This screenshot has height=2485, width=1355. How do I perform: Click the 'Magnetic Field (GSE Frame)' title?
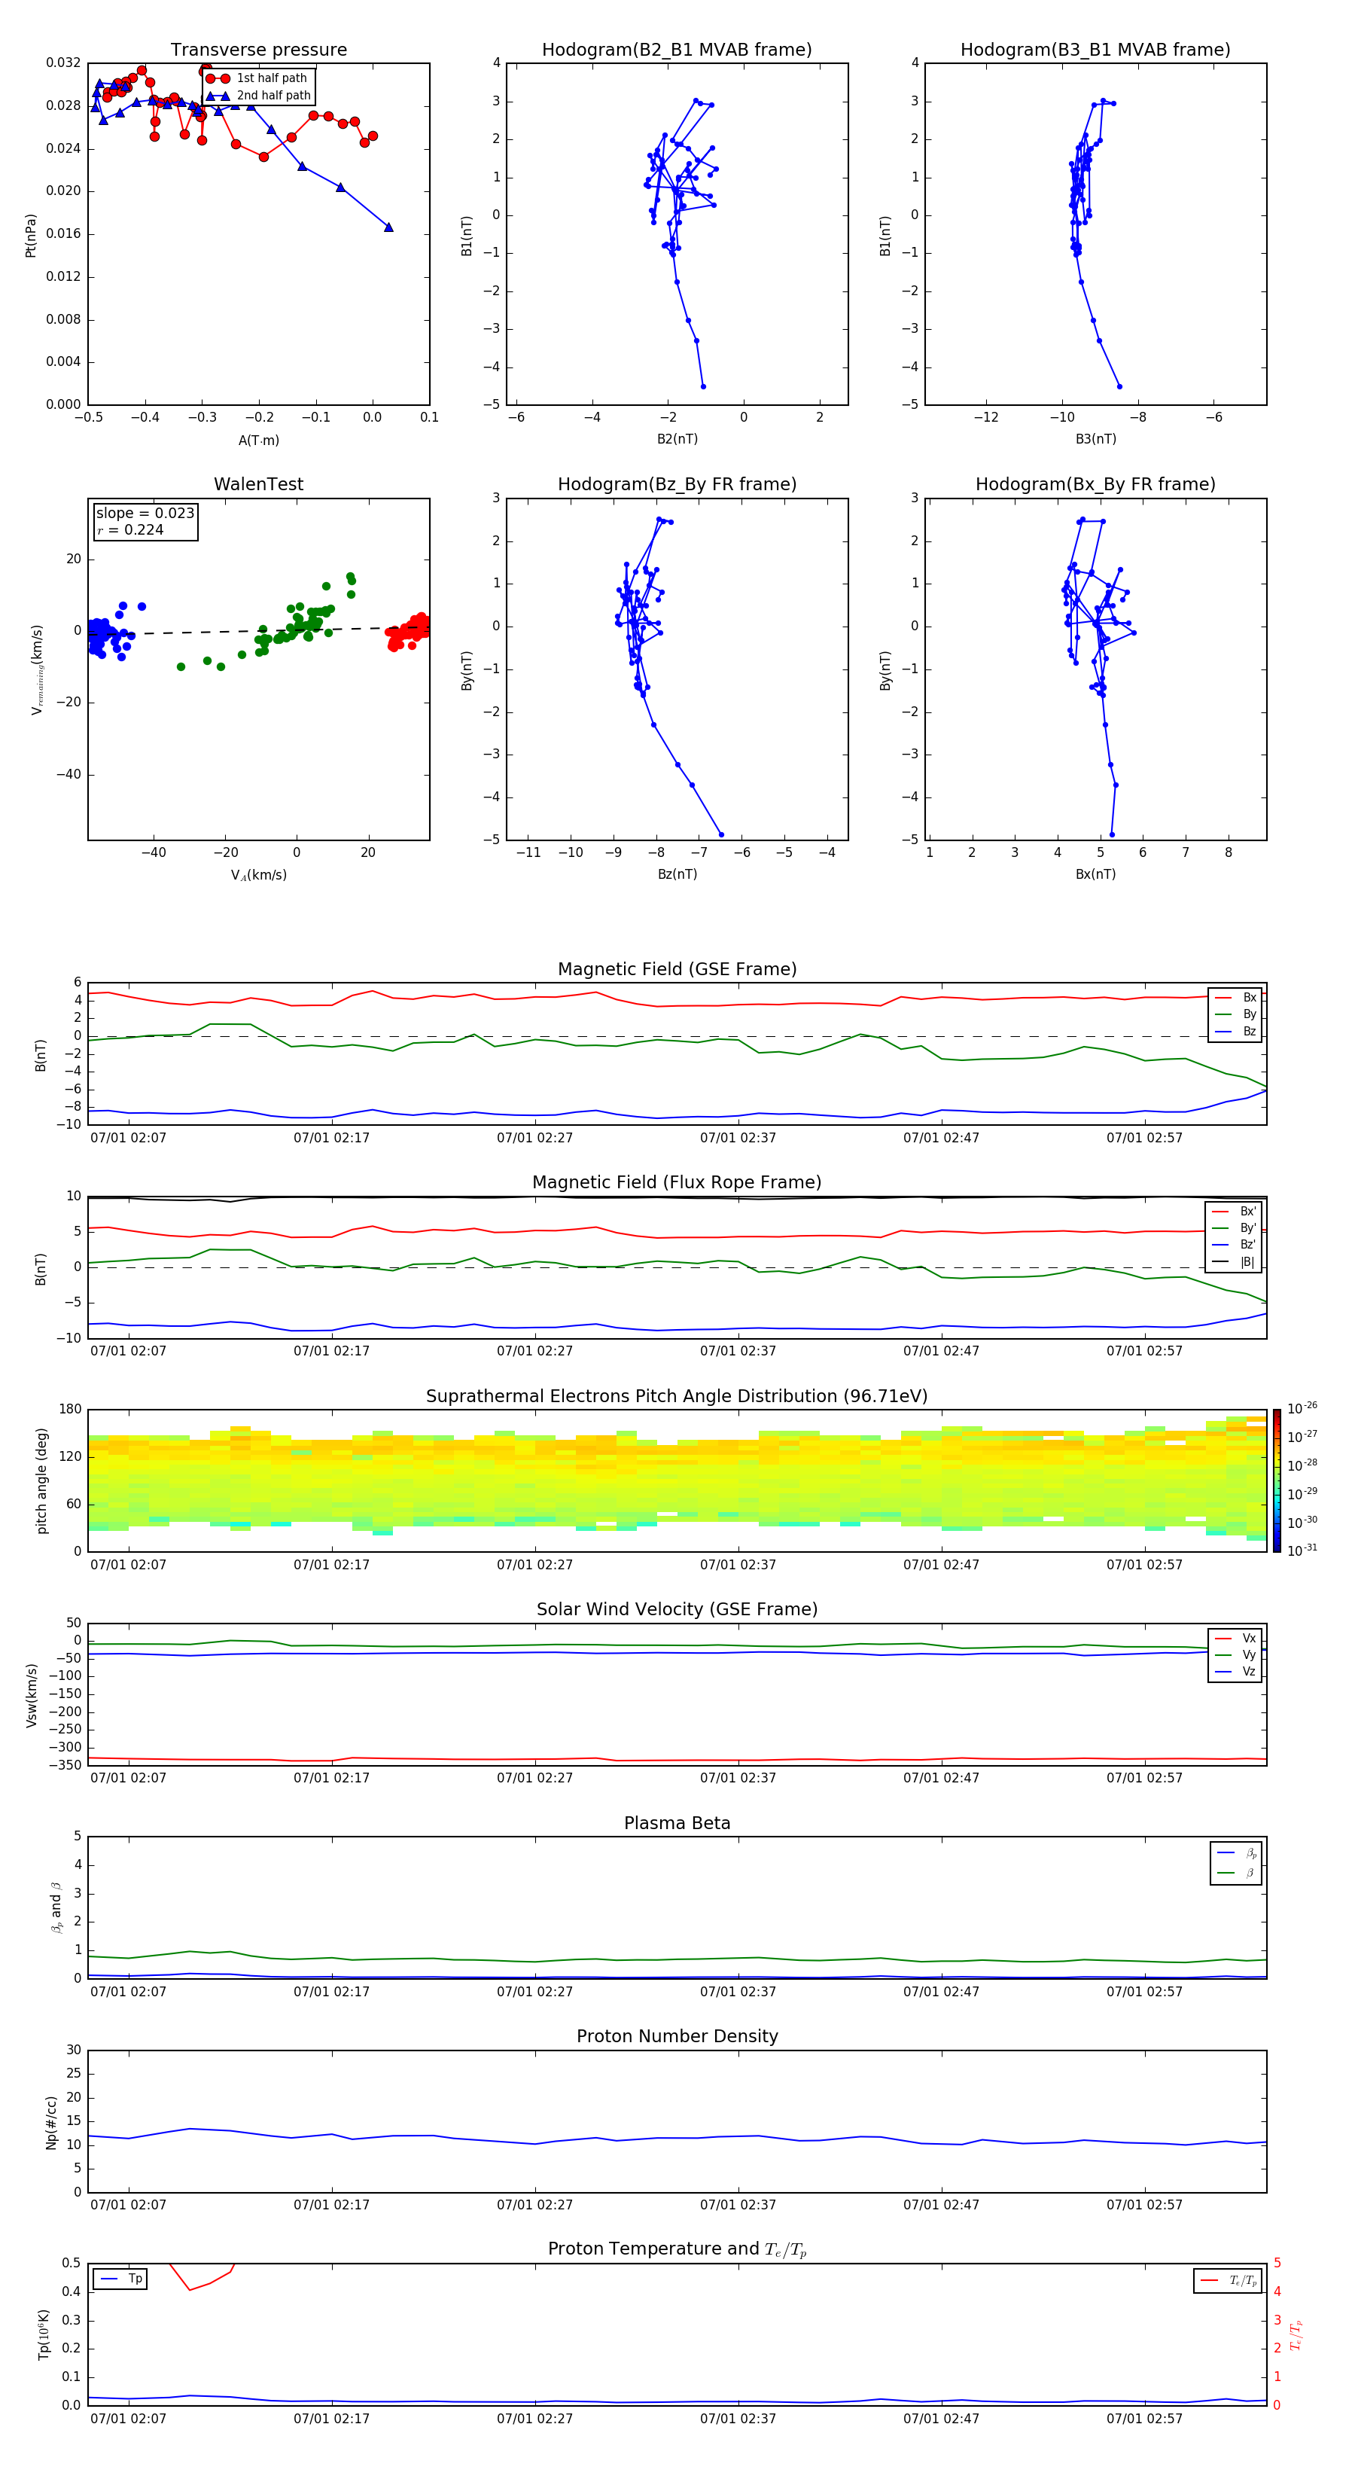point(677,969)
